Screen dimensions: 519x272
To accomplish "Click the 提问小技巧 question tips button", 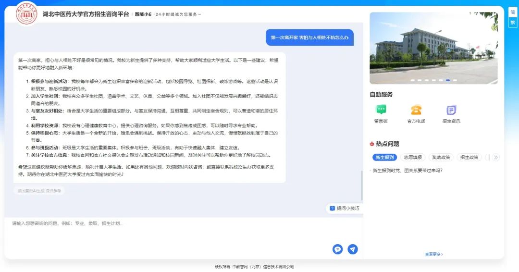I will (x=344, y=208).
